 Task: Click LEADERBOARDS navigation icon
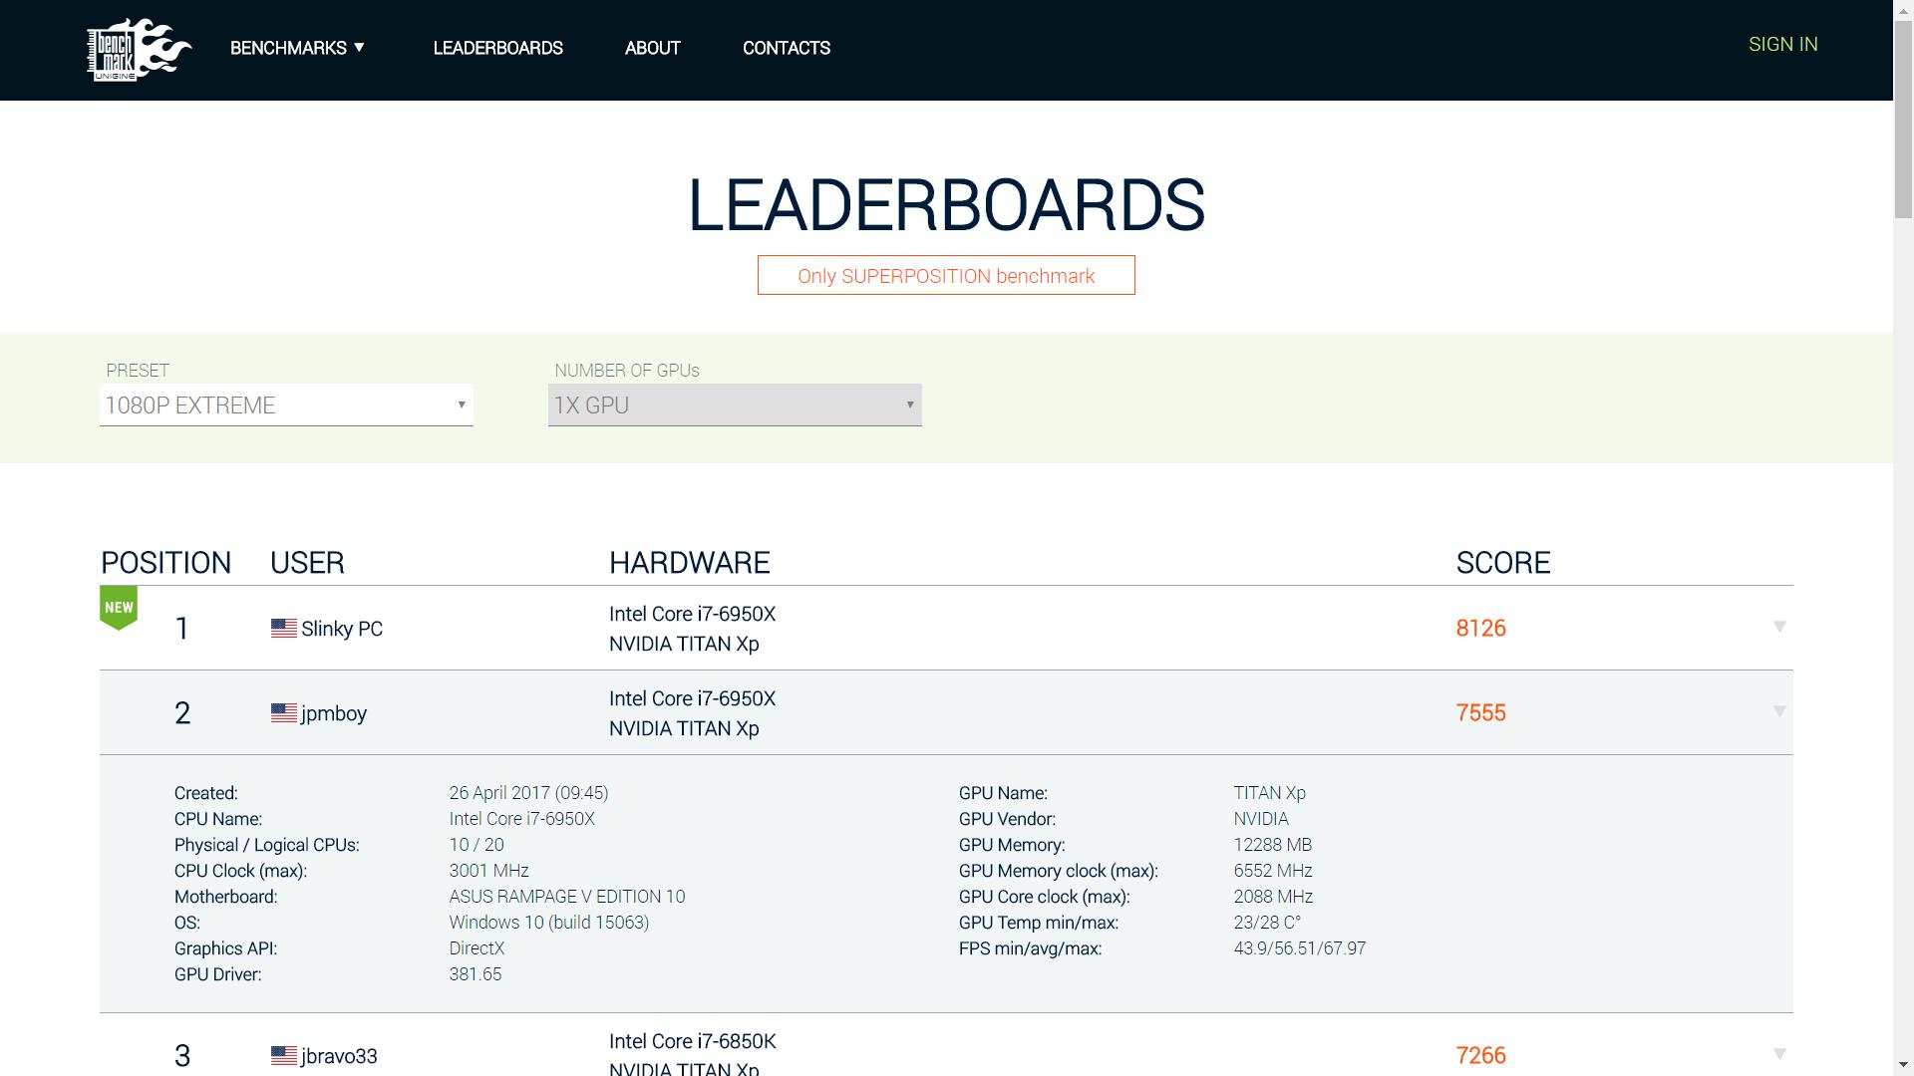(498, 49)
